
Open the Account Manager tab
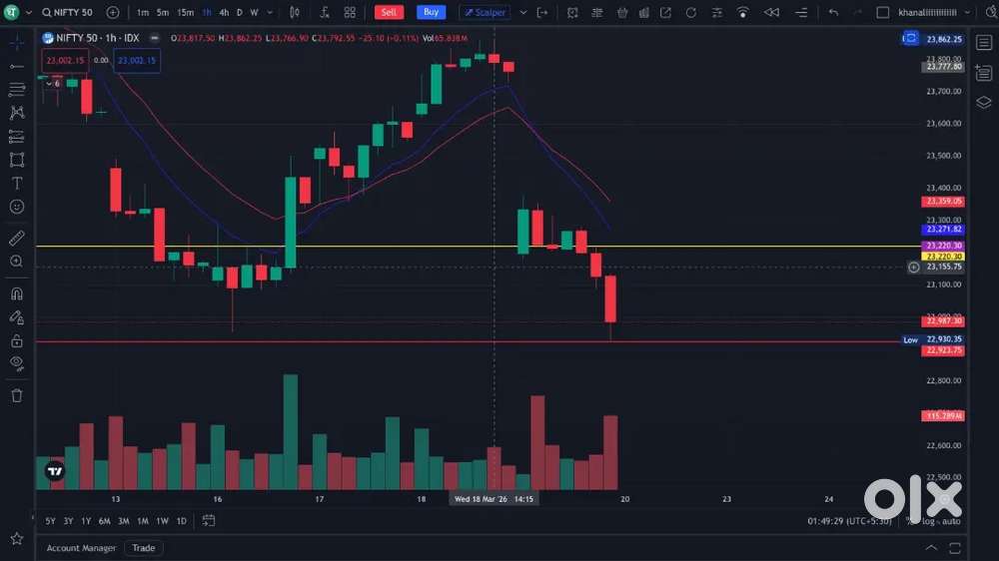(x=81, y=548)
